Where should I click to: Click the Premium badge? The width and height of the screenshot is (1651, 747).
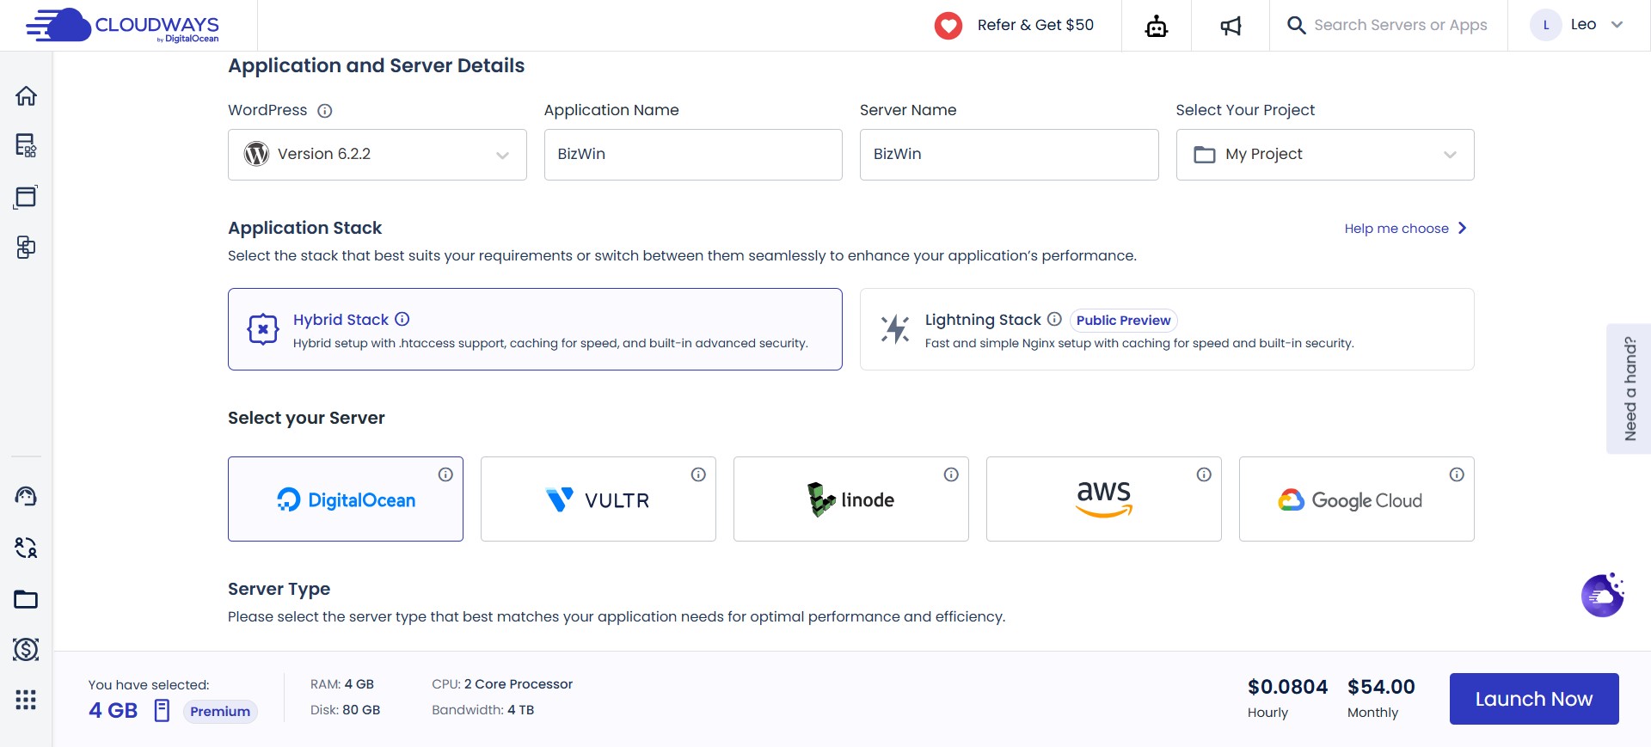point(220,712)
